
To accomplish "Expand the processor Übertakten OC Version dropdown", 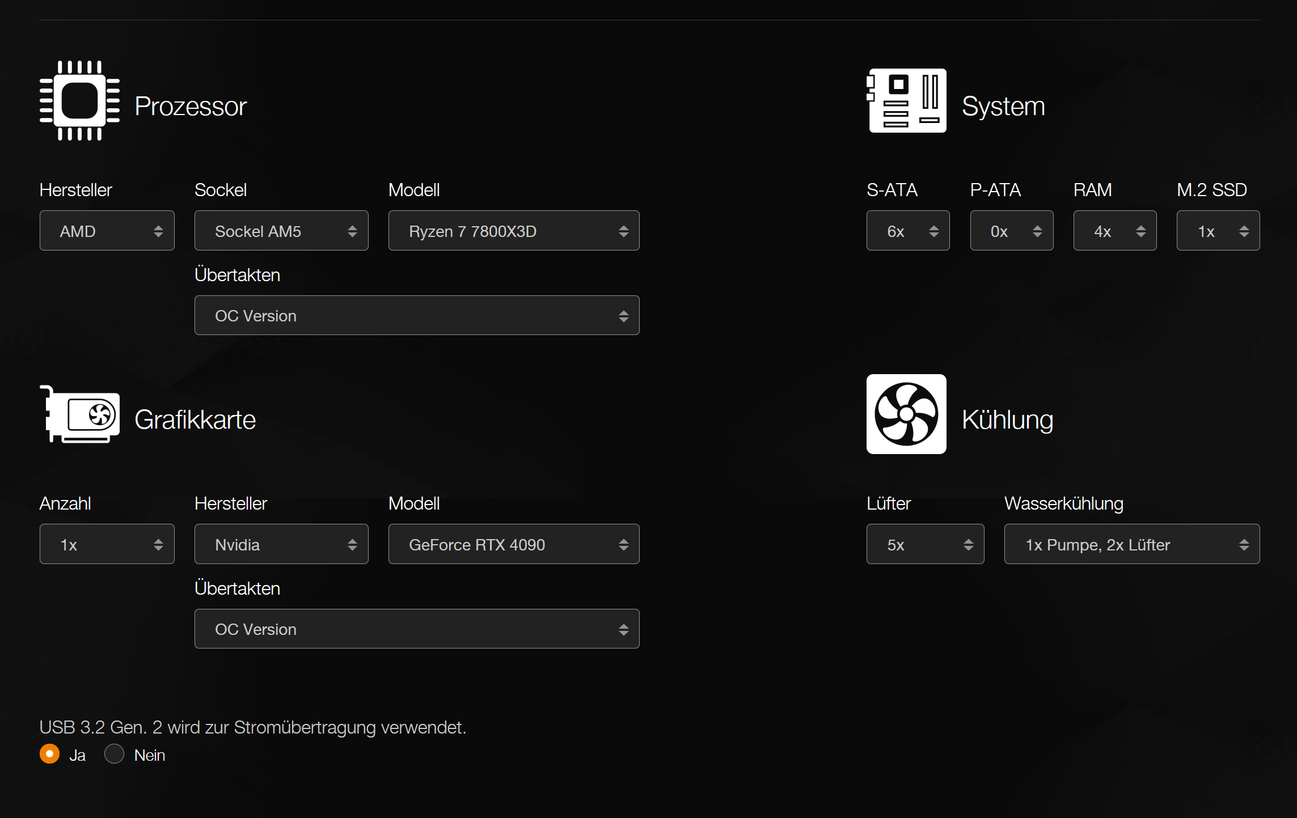I will [416, 315].
